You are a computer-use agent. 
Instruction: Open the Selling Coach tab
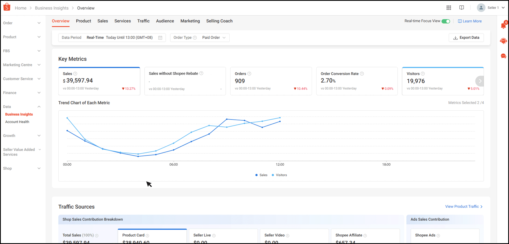coord(219,21)
